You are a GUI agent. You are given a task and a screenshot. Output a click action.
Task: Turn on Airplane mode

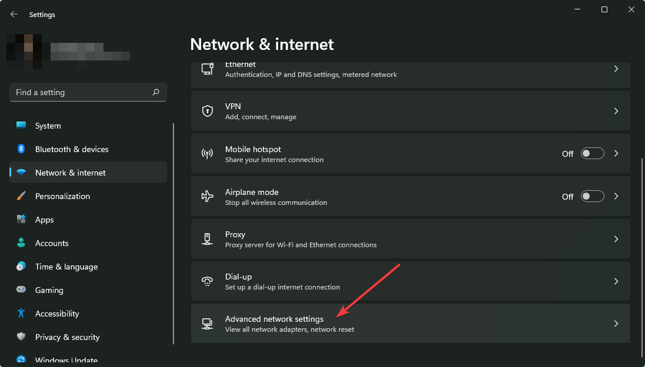[592, 196]
